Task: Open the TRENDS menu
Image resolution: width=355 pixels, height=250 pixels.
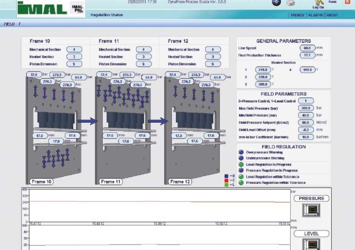Action: tap(297, 15)
